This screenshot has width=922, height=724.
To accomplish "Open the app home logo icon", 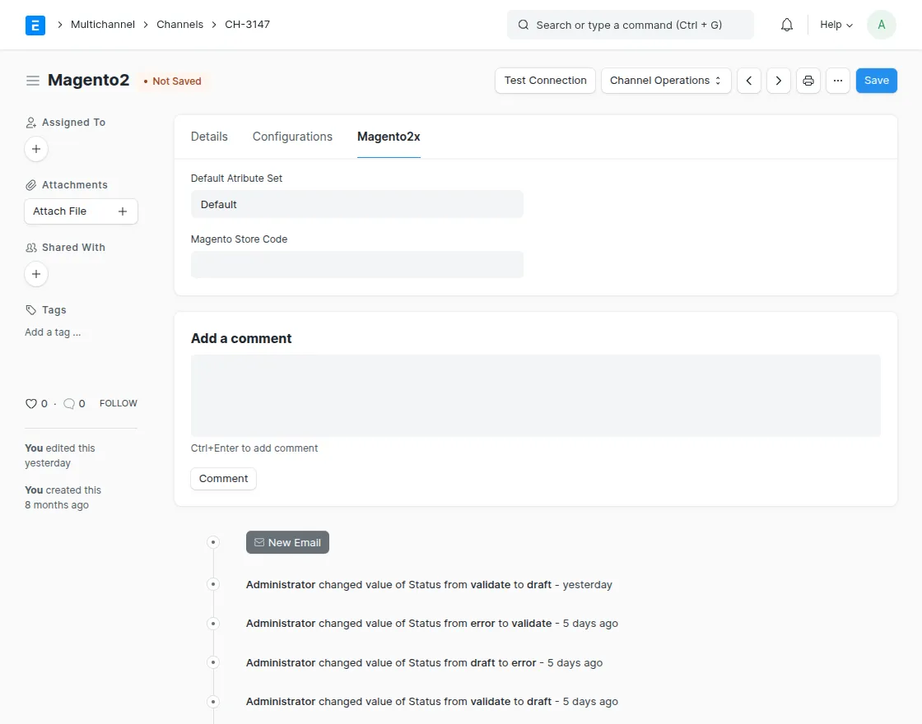I will pos(35,25).
